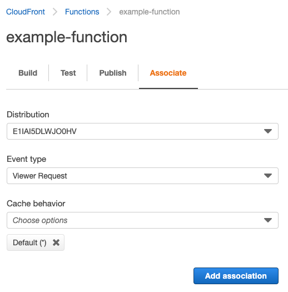This screenshot has width=288, height=292.
Task: Go to CloudFront breadcrumb link
Action: click(x=26, y=12)
